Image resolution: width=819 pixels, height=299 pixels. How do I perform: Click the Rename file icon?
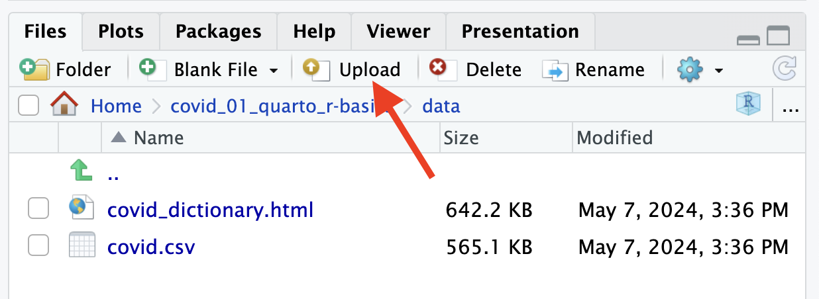point(555,69)
